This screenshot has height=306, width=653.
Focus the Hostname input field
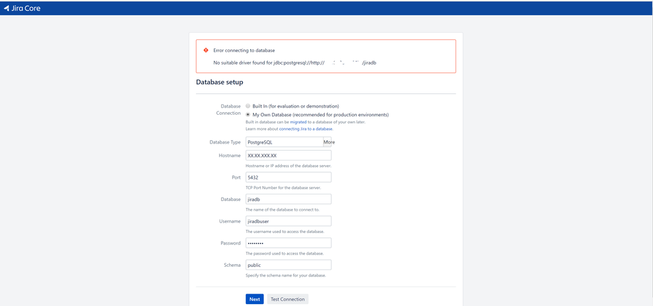[x=288, y=155]
